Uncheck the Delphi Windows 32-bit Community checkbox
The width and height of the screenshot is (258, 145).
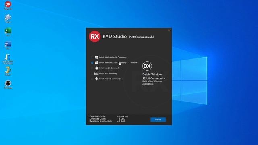click(92, 63)
